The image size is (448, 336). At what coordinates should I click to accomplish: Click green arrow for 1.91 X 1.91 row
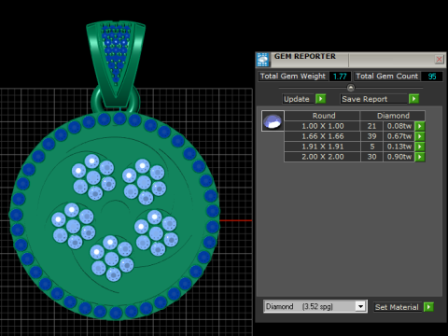point(420,147)
